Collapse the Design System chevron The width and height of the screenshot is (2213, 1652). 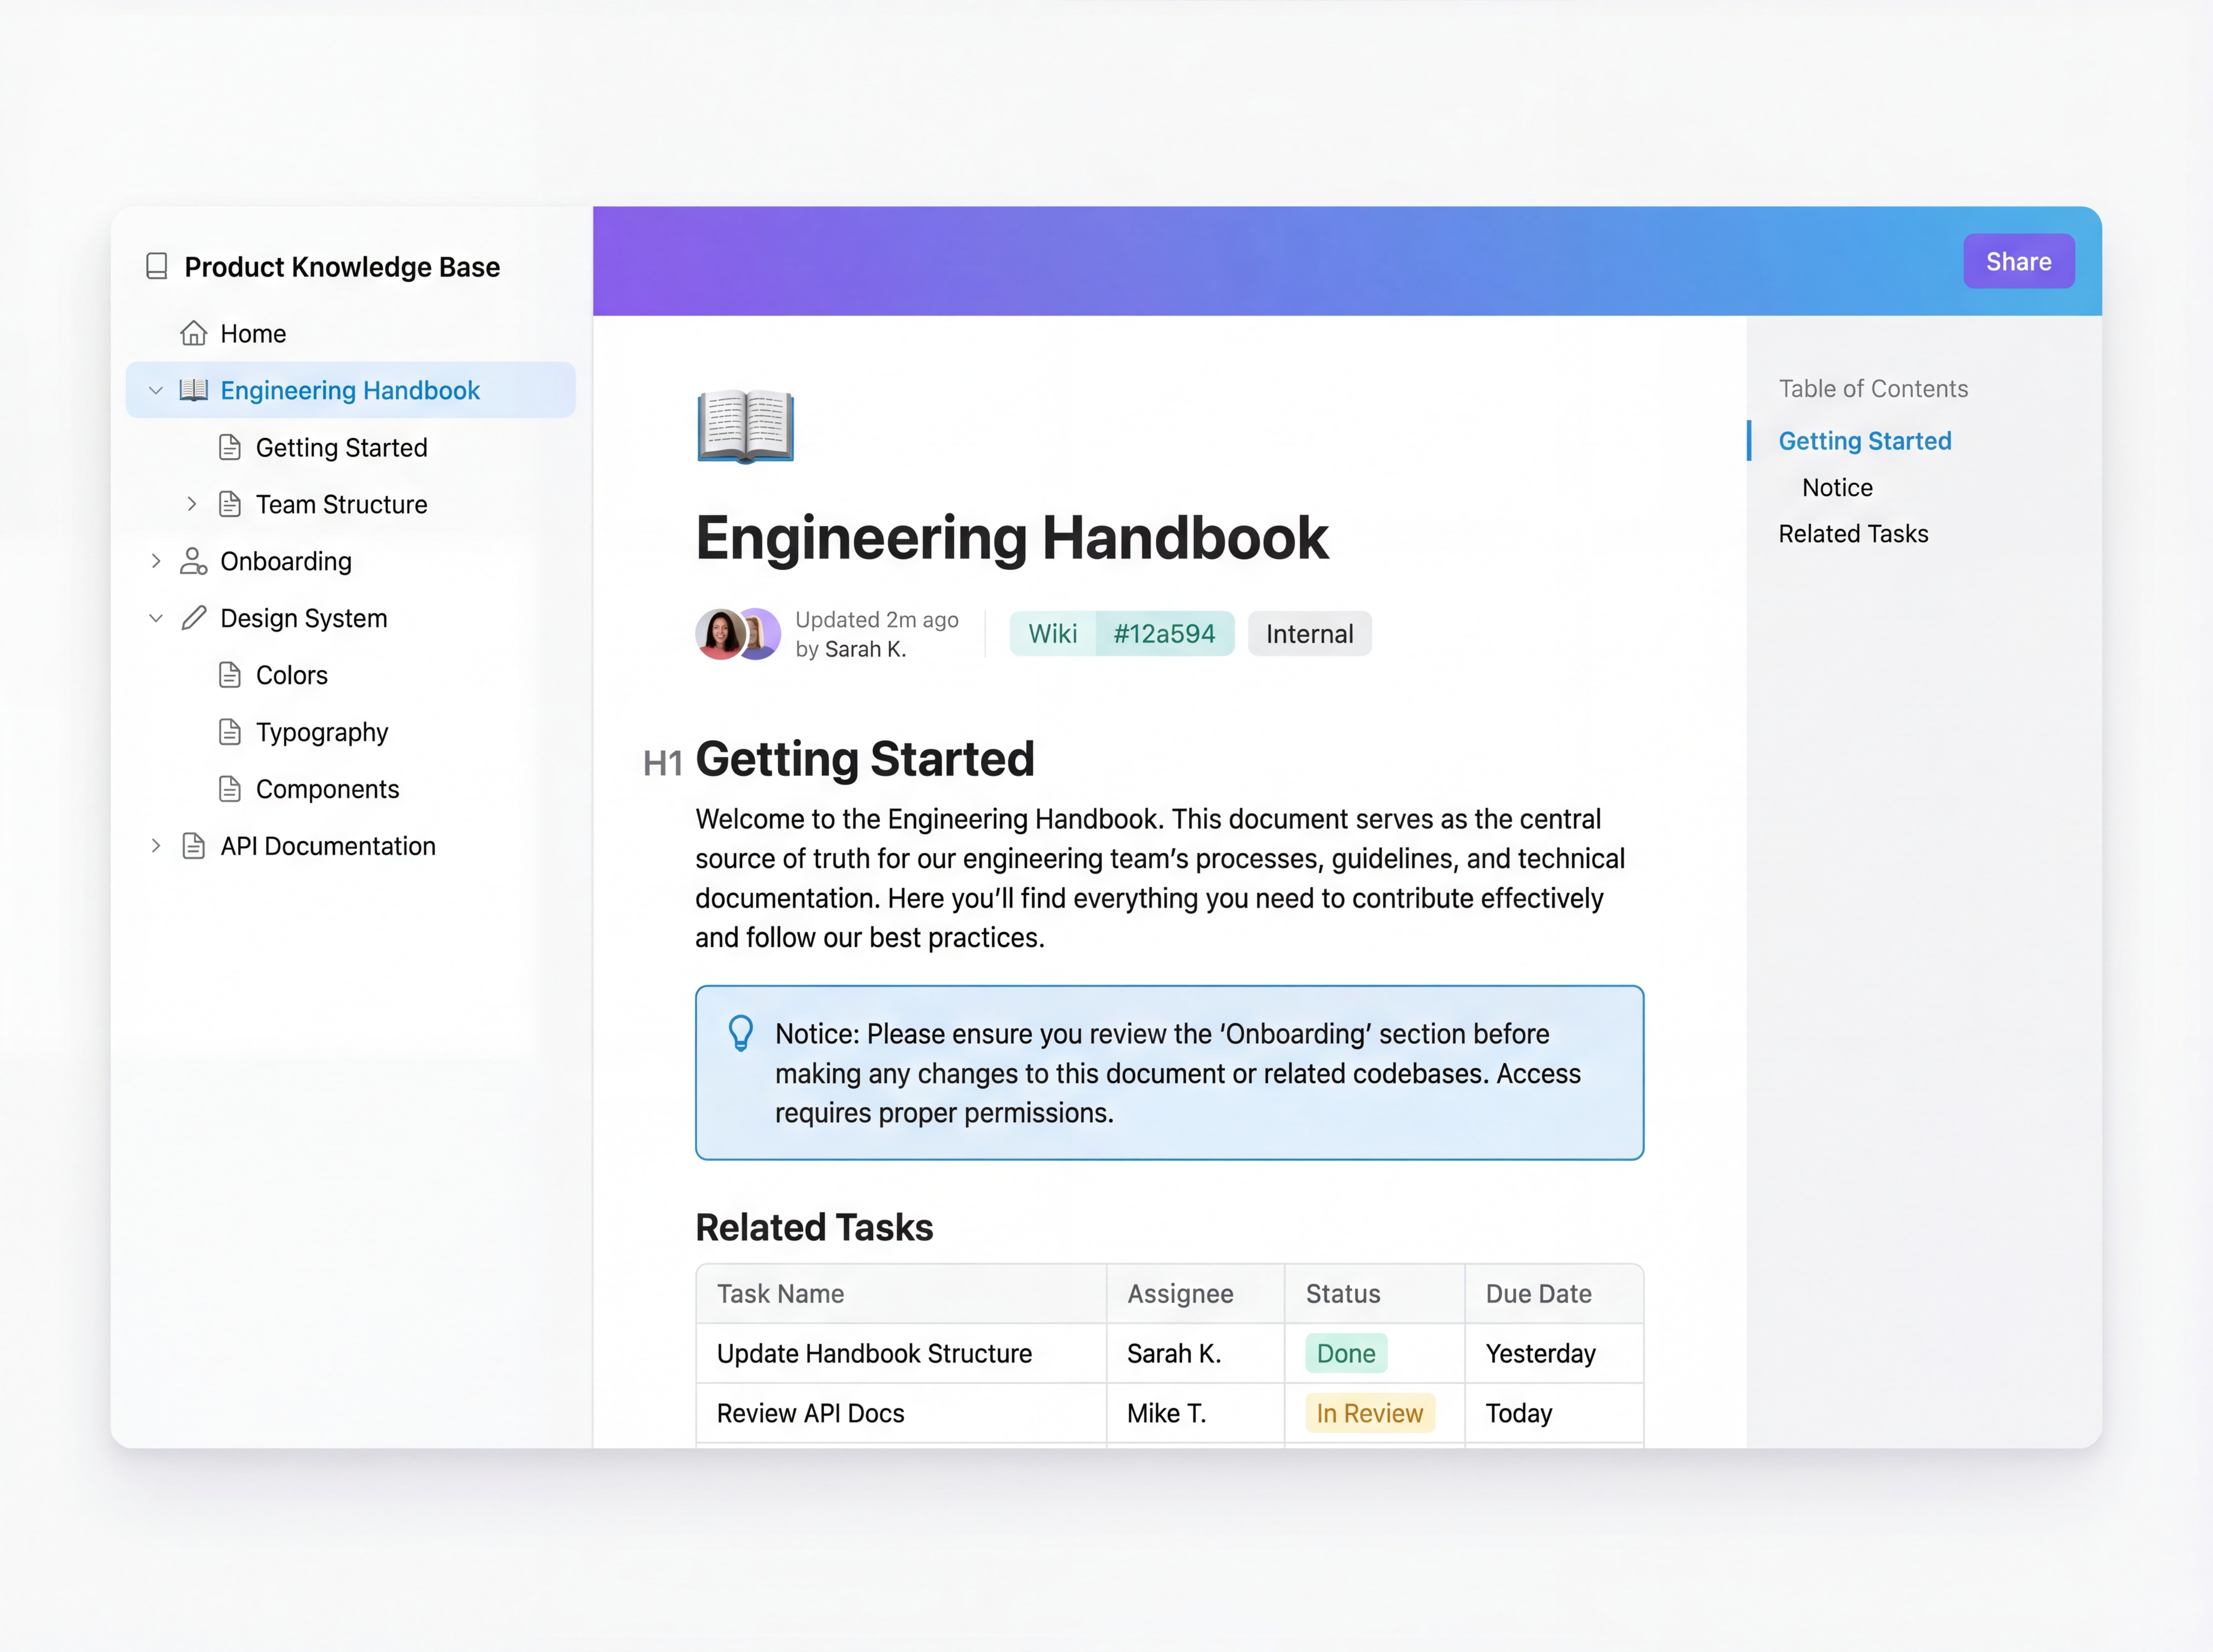point(156,618)
